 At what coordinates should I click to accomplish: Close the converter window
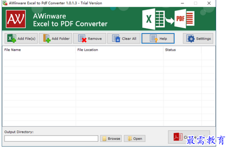[x=209, y=3]
